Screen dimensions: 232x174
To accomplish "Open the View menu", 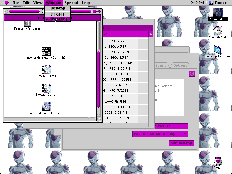I will [38, 3].
